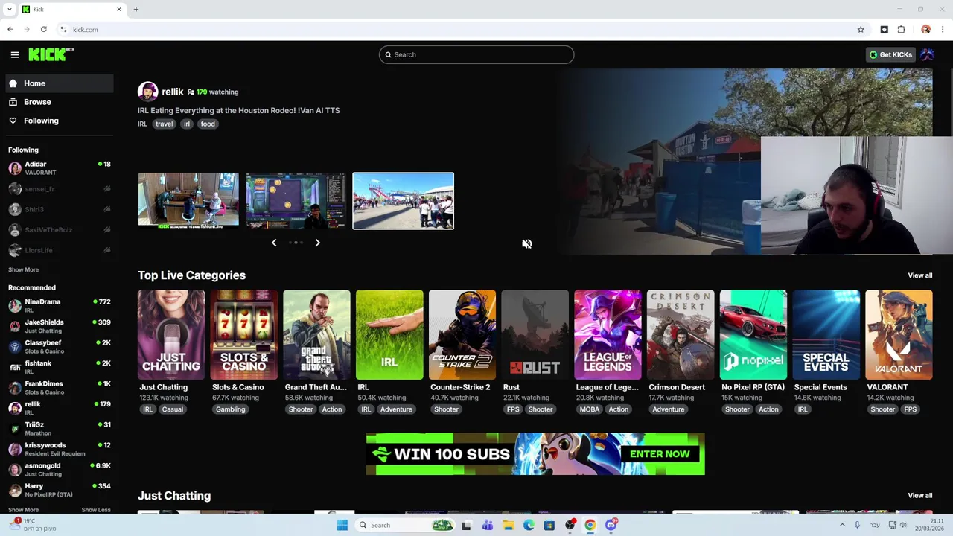
Task: Open Counter-Strike 2 category card
Action: [x=462, y=335]
